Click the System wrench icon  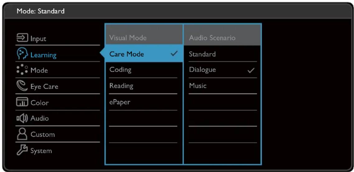coord(22,150)
